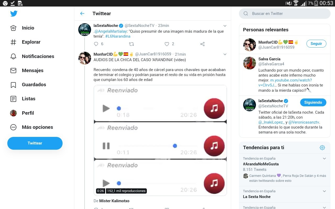Image resolution: width=335 pixels, height=209 pixels.
Task: Tap the muted sound status icon
Action: 289,3
